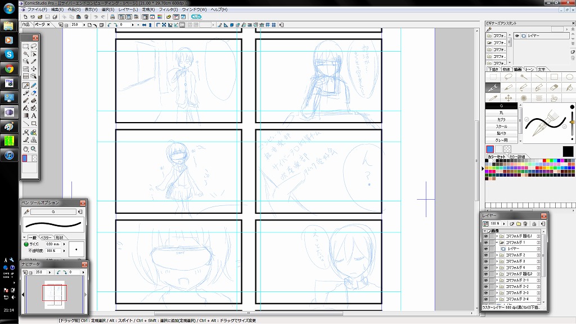Switch to the トーン tab in Beginner's Assistant

[x=529, y=69]
